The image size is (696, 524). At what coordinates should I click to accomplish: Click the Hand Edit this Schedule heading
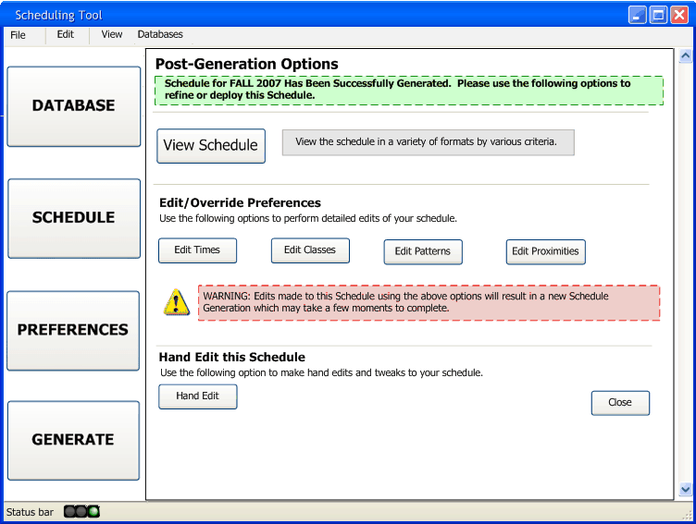(232, 358)
